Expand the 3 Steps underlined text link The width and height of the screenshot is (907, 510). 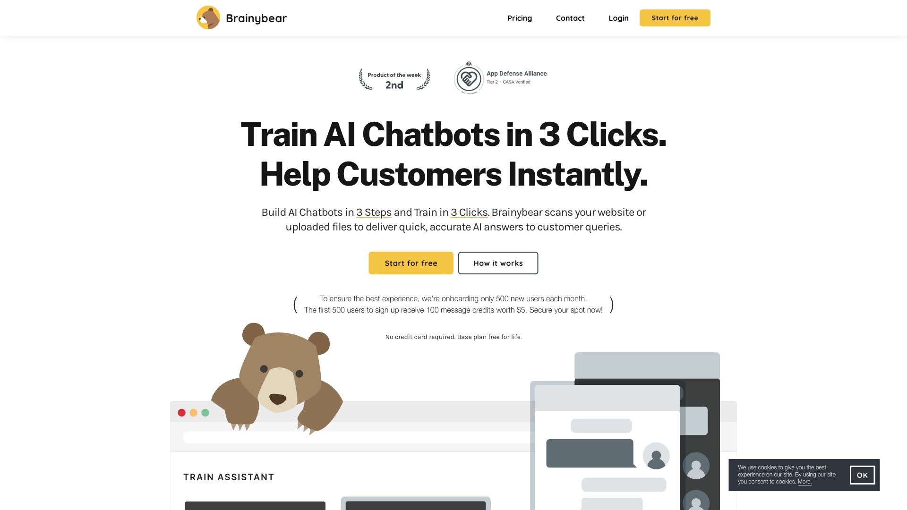click(x=373, y=212)
